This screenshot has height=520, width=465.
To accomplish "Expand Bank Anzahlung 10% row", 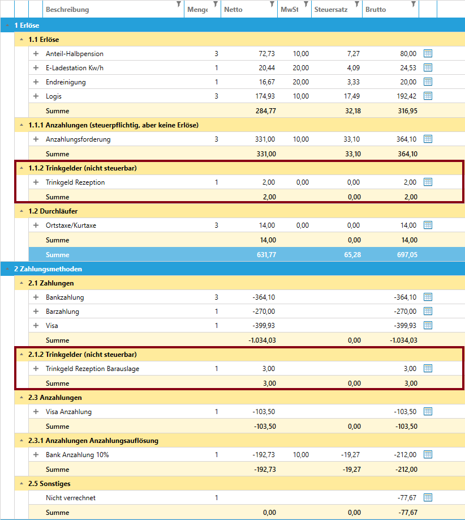I will pyautogui.click(x=36, y=455).
